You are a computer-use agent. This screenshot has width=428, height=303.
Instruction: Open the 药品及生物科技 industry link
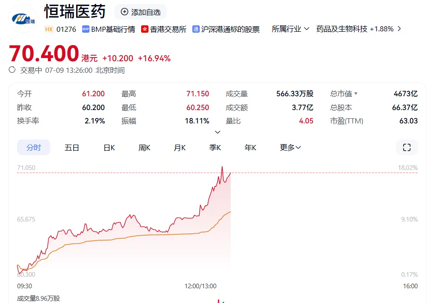click(342, 29)
